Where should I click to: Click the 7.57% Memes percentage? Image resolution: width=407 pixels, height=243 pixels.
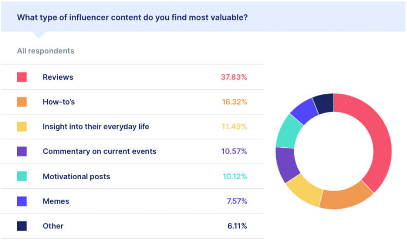pos(237,201)
